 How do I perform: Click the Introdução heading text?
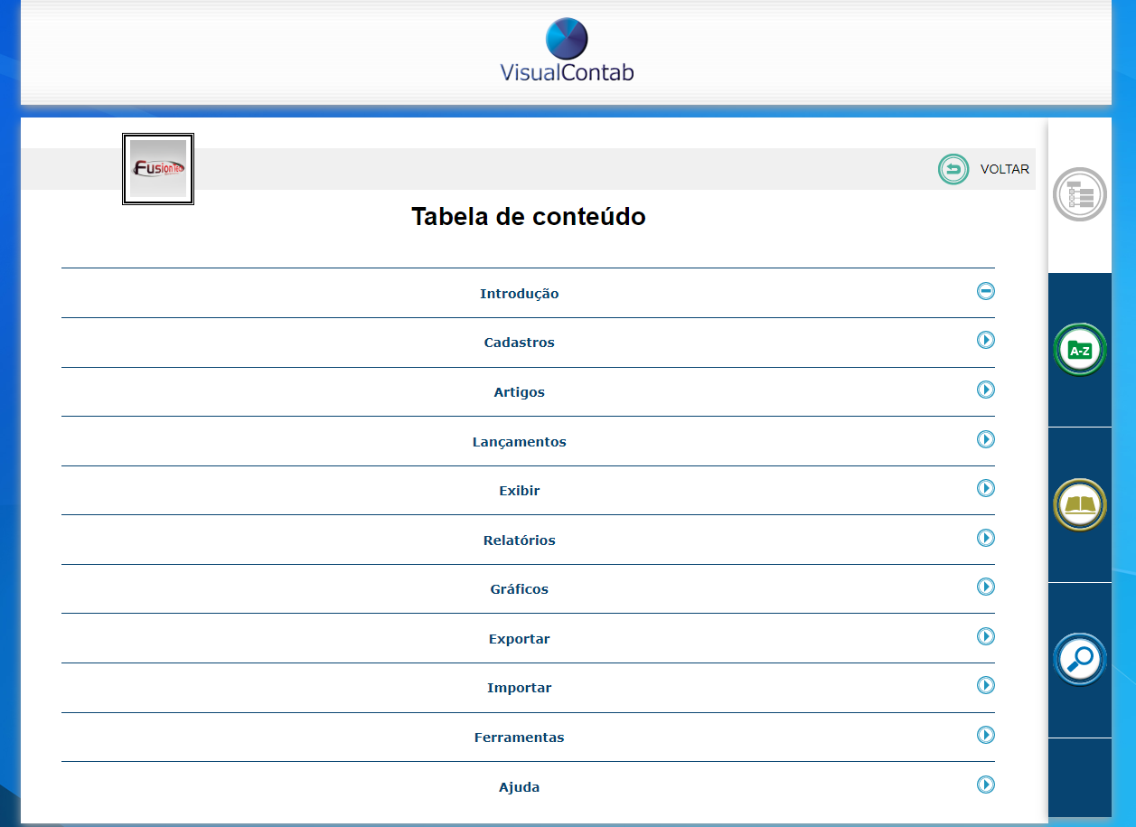point(519,294)
